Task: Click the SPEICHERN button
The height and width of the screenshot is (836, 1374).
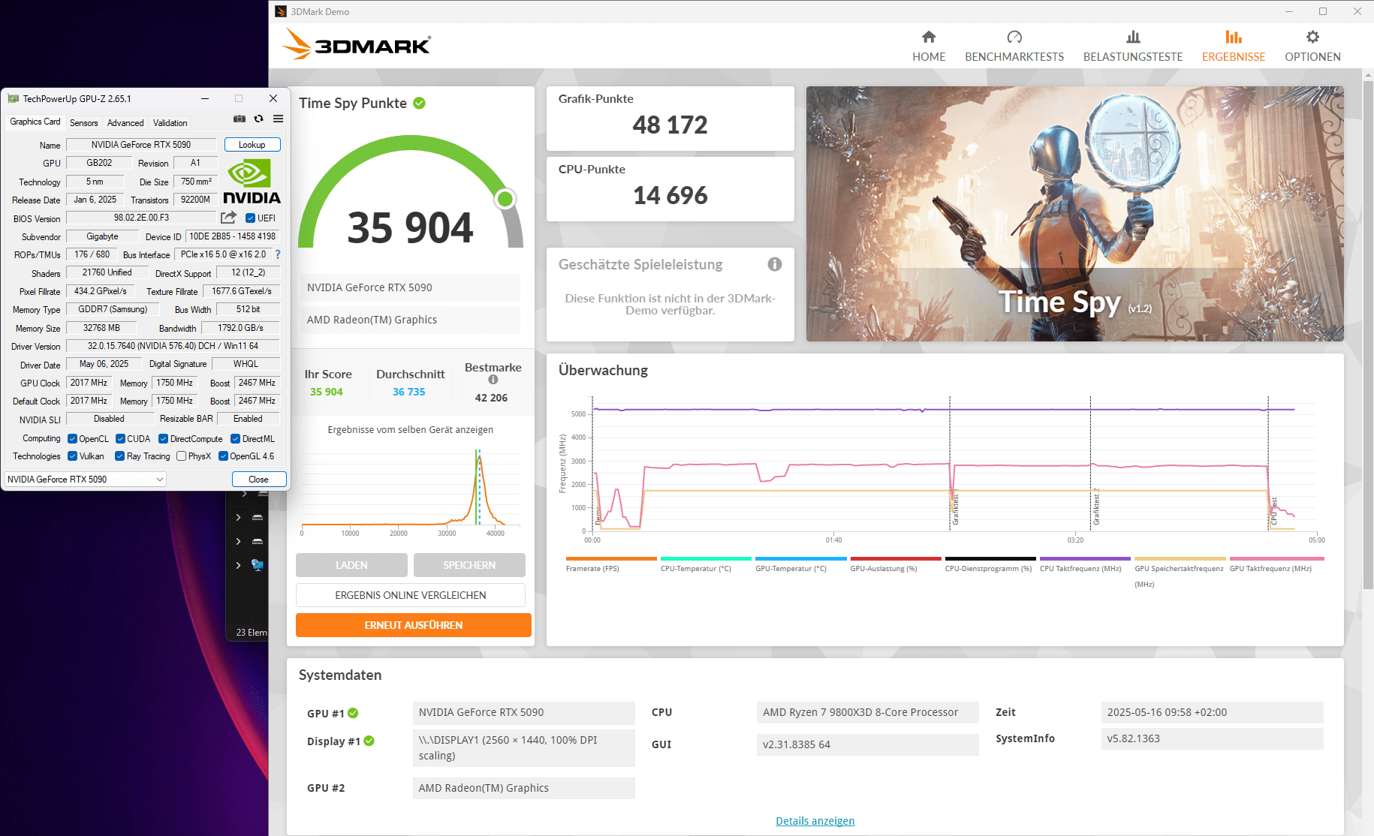Action: click(469, 565)
